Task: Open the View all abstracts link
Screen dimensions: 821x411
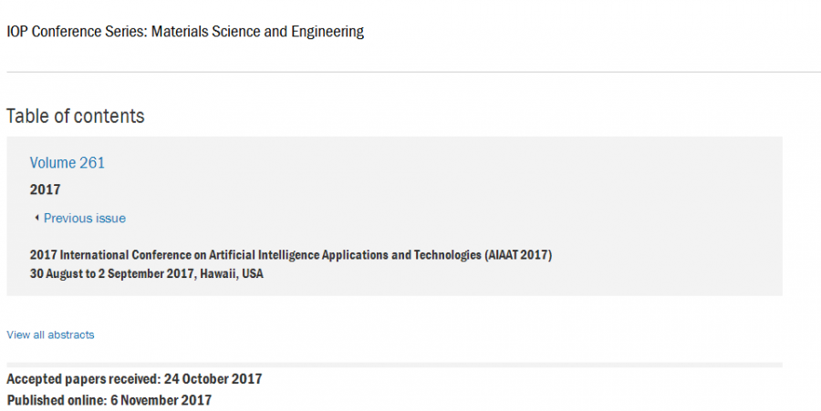Action: point(50,334)
